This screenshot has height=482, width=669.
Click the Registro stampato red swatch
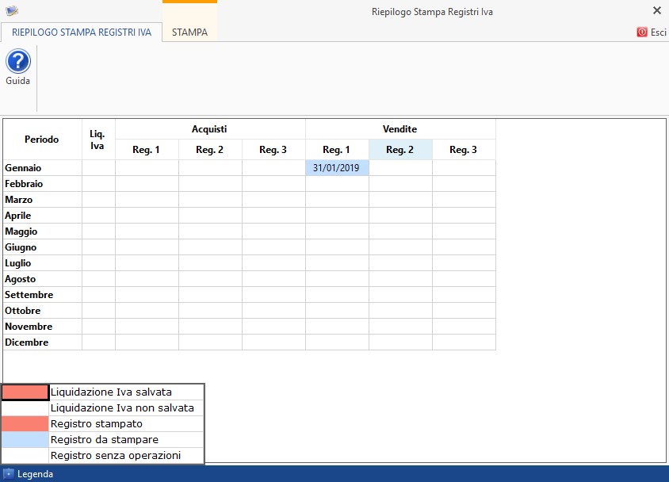(x=25, y=423)
